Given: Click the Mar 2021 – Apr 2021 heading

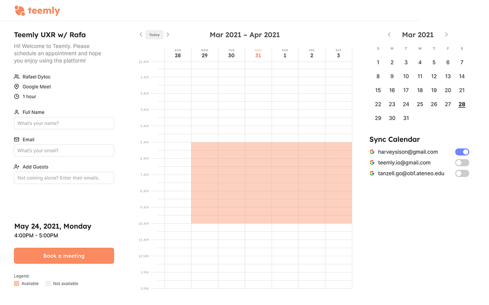Looking at the screenshot, I should [245, 35].
